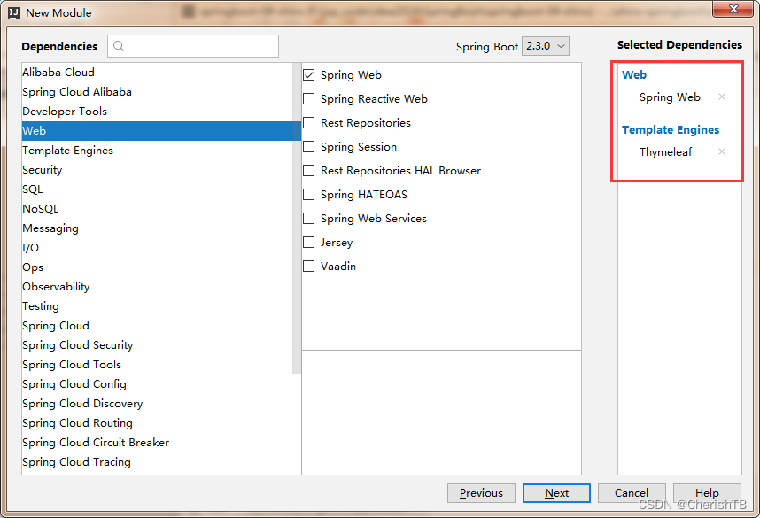The width and height of the screenshot is (760, 518).
Task: Focus the Dependencies search field
Action: pos(193,46)
